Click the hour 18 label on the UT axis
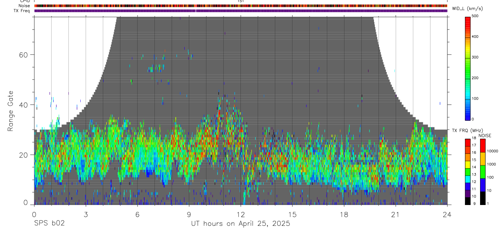The height and width of the screenshot is (232, 503). [344, 214]
